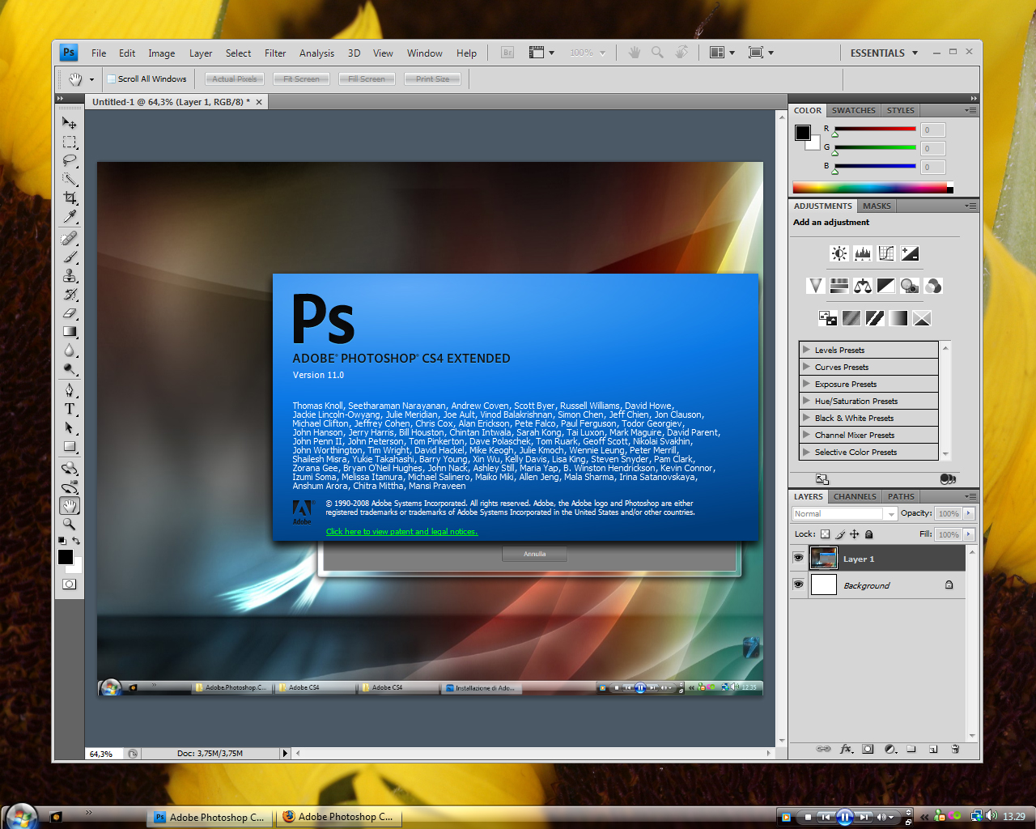
Task: Hide the Background layer eye
Action: point(798,585)
